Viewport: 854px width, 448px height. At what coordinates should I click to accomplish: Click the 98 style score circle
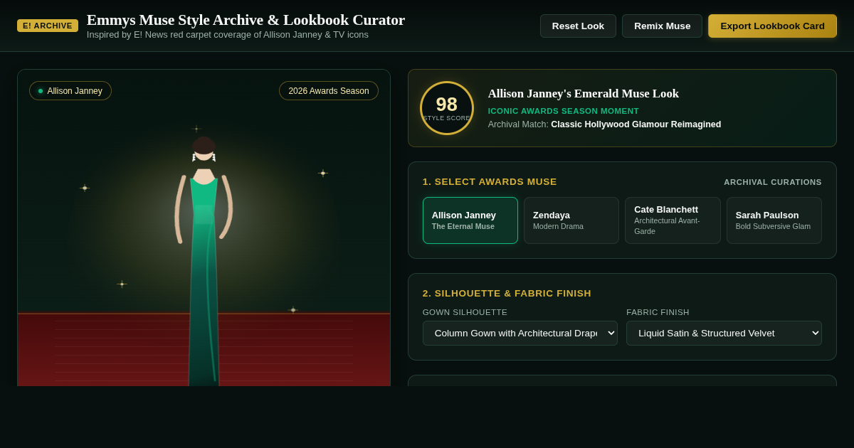pyautogui.click(x=447, y=108)
